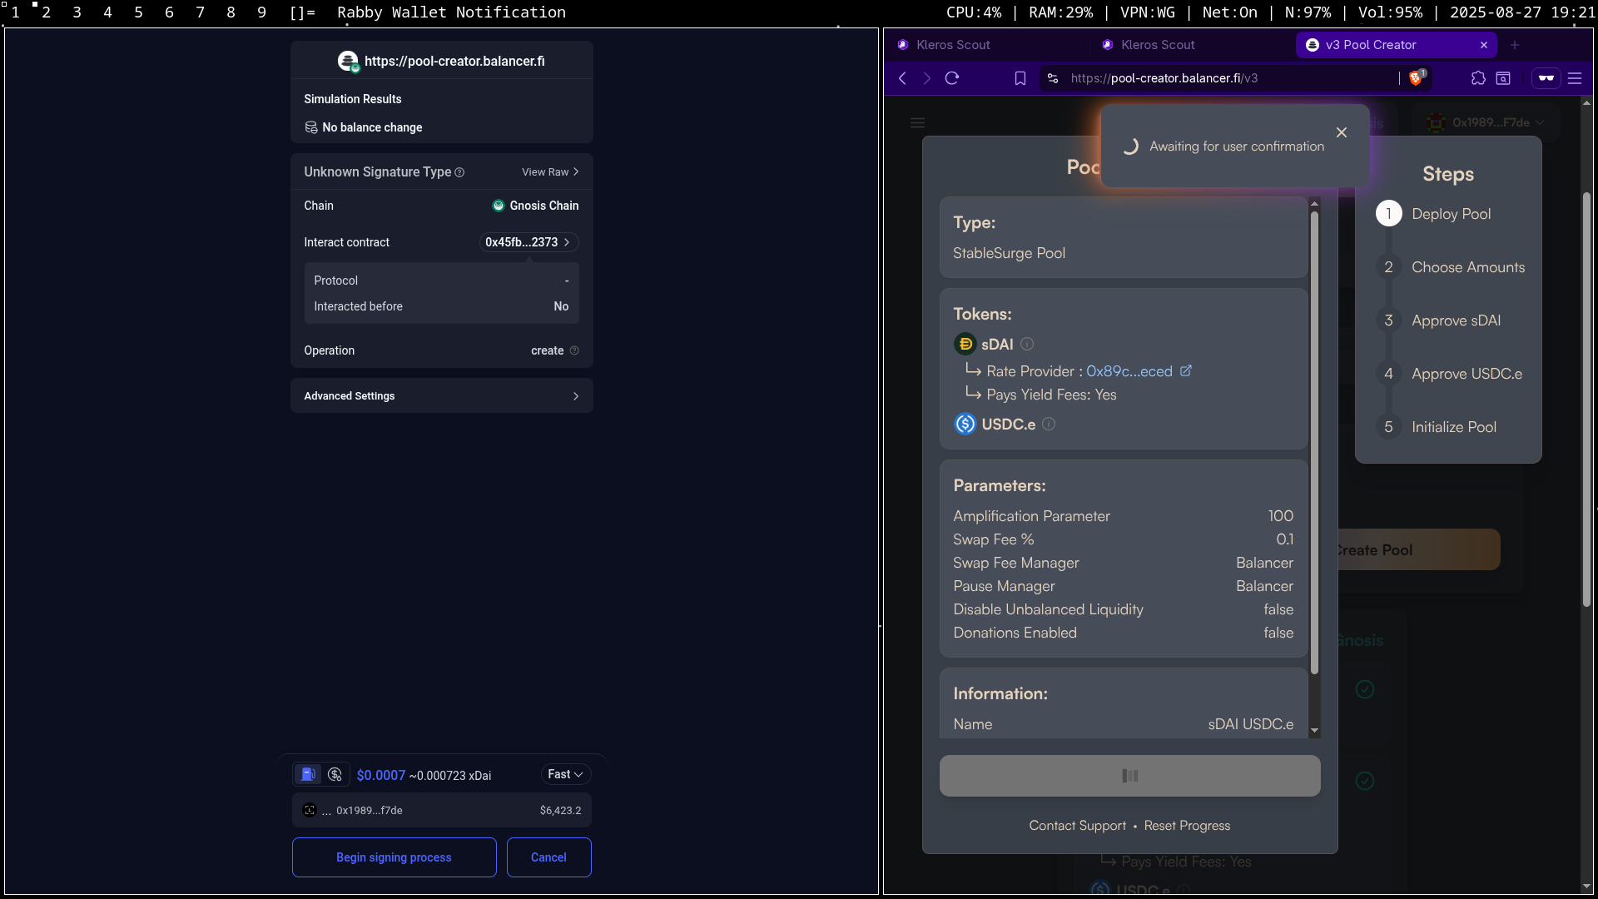Click VPN:WG status bar entry
Image resolution: width=1598 pixels, height=899 pixels.
(x=1148, y=12)
